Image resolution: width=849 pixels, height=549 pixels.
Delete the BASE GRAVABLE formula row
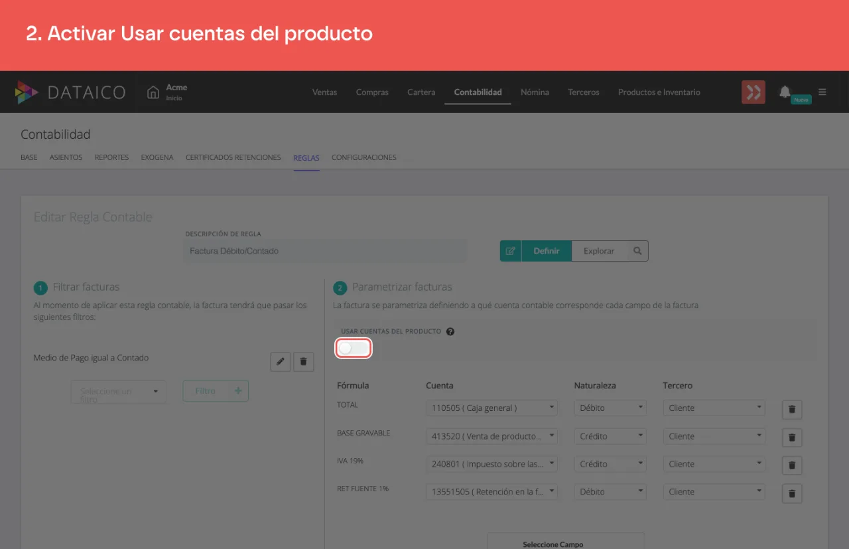[x=792, y=437]
